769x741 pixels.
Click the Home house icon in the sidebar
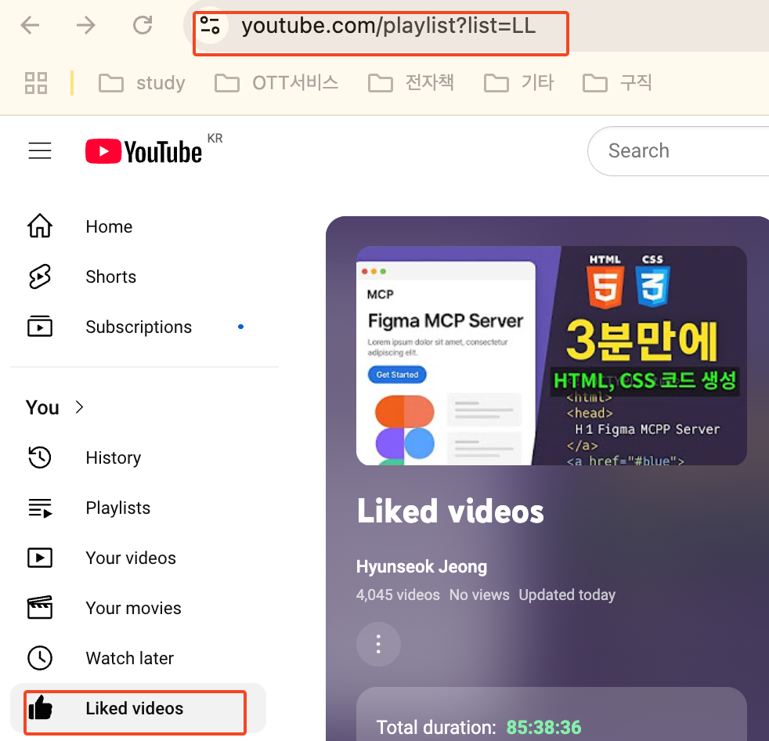pyautogui.click(x=40, y=226)
